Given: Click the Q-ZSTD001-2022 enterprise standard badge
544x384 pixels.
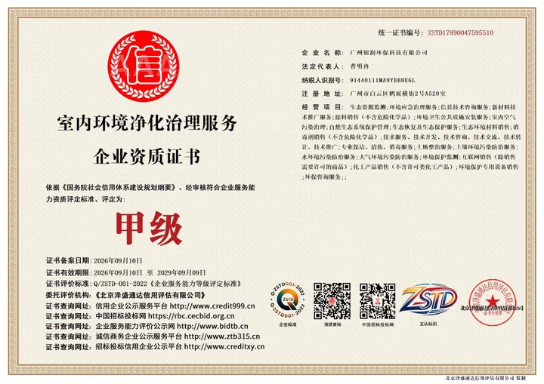Looking at the screenshot, I should [x=288, y=300].
